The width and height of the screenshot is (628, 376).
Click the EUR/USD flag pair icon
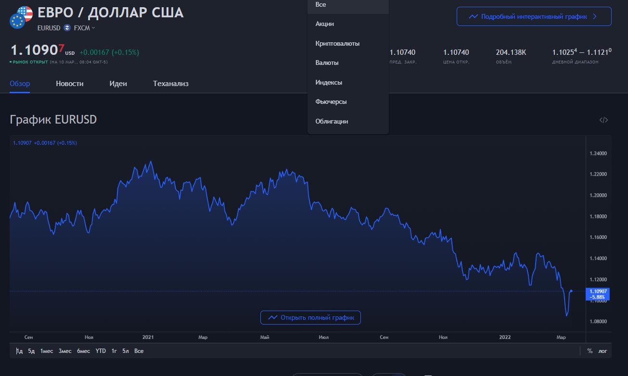pos(21,17)
